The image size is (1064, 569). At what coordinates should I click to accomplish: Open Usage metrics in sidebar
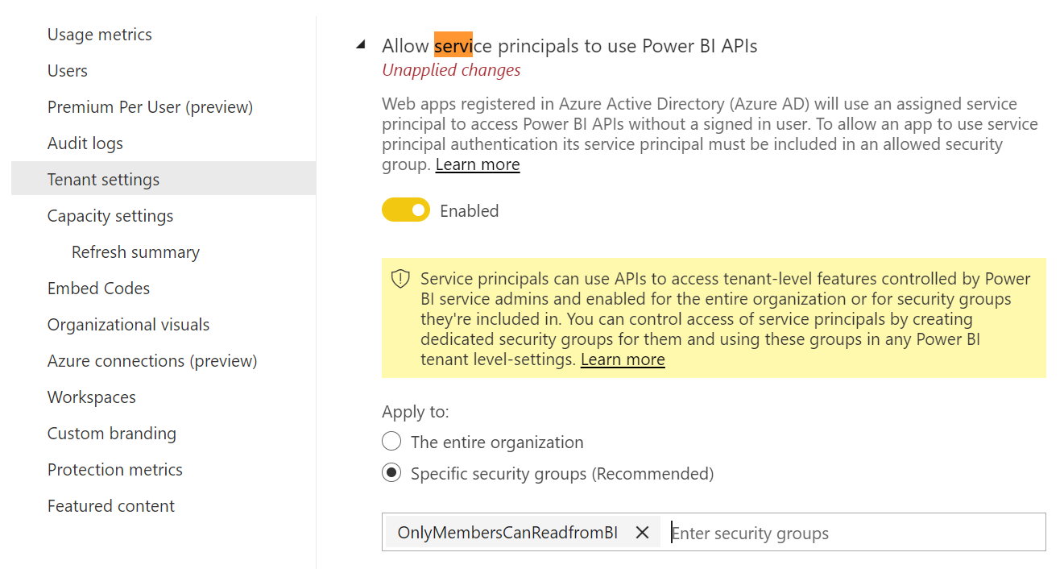click(100, 35)
